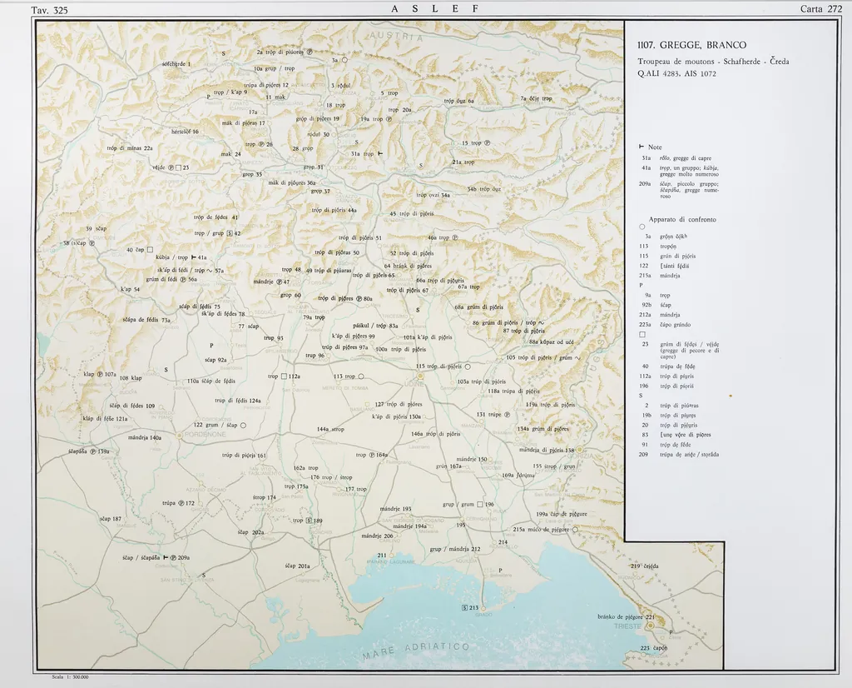The width and height of the screenshot is (852, 688).
Task: Click the Q.ALI 4283, AIS 1072 reference
Action: click(676, 73)
